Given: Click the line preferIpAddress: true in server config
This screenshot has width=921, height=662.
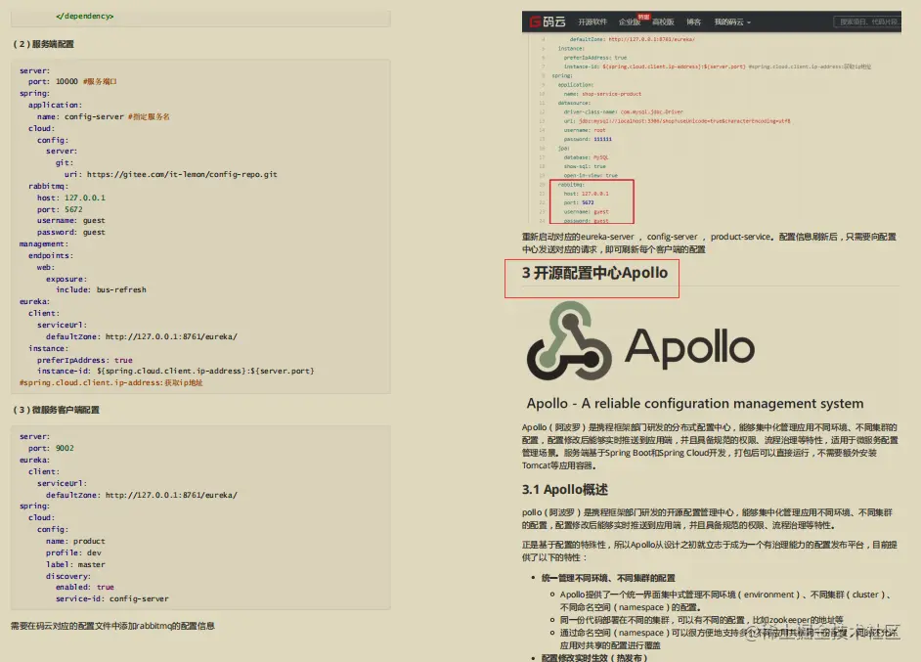Looking at the screenshot, I should click(85, 360).
